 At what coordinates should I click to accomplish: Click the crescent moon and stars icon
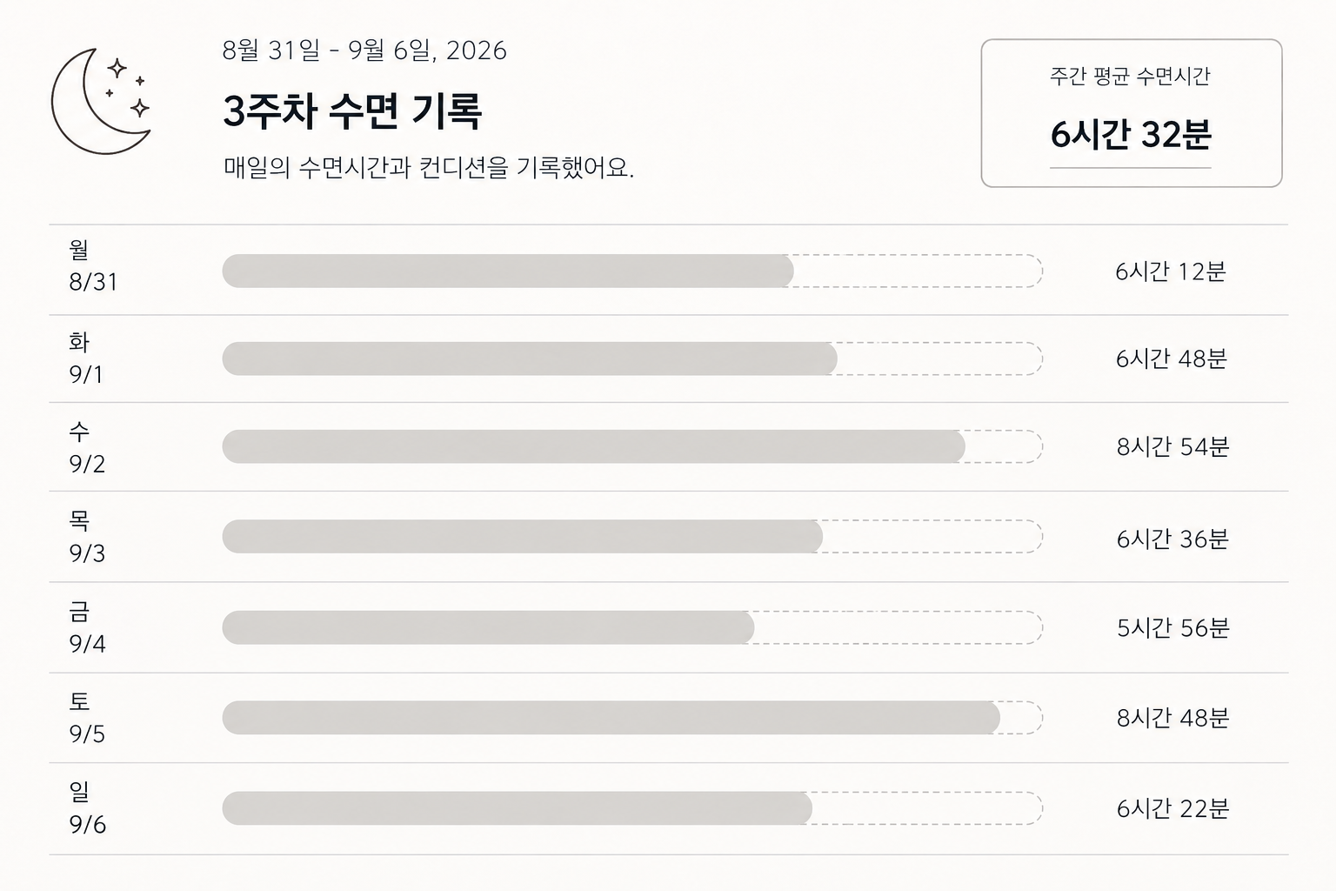101,101
